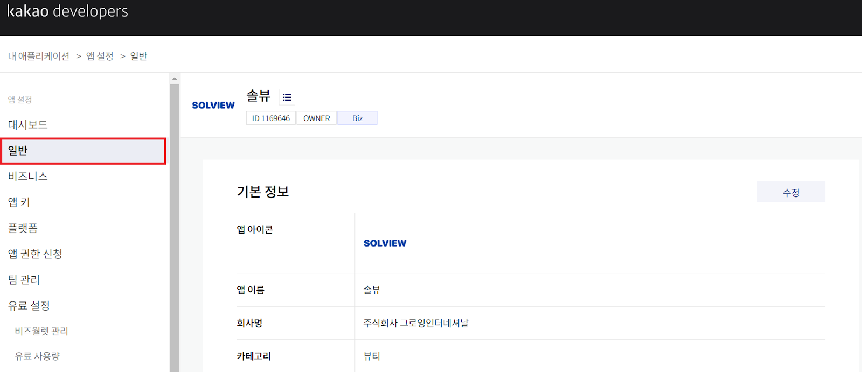Open 내 애플리케이션 breadcrumb link
The height and width of the screenshot is (372, 862).
[x=39, y=56]
